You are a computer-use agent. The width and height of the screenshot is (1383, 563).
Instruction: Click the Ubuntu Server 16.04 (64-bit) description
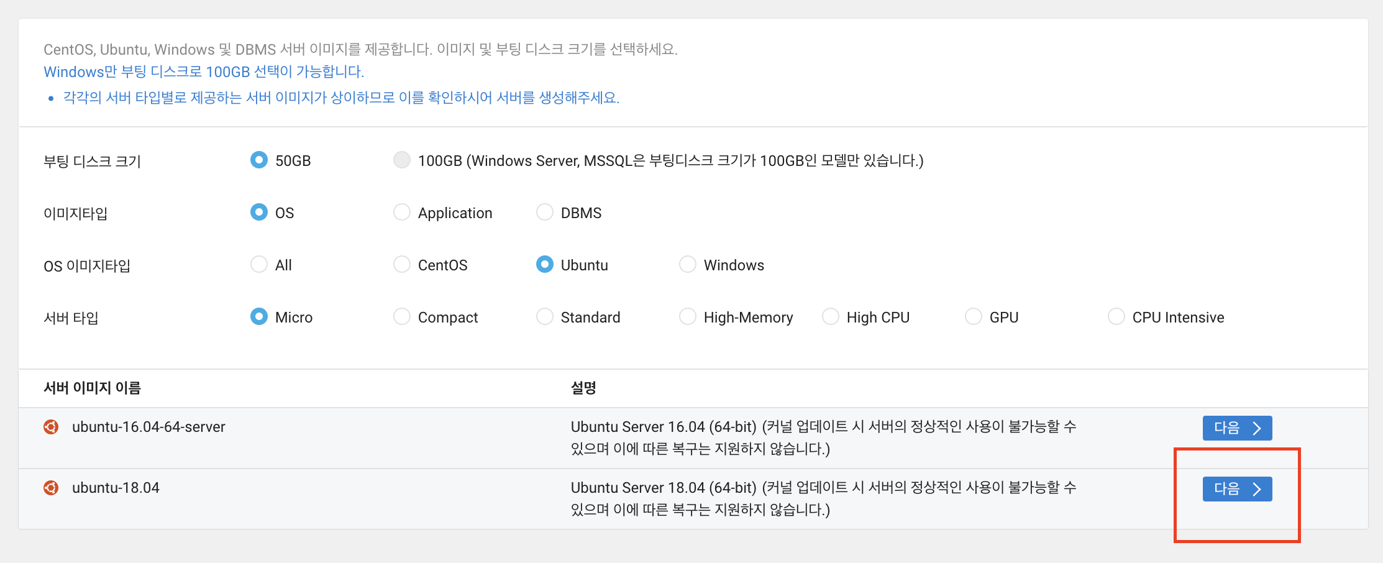(x=823, y=437)
